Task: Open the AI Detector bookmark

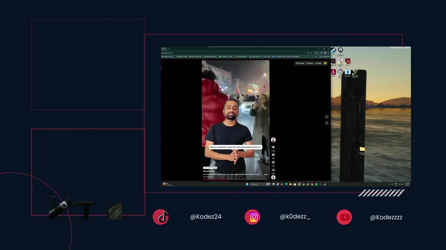Action: pos(226,57)
